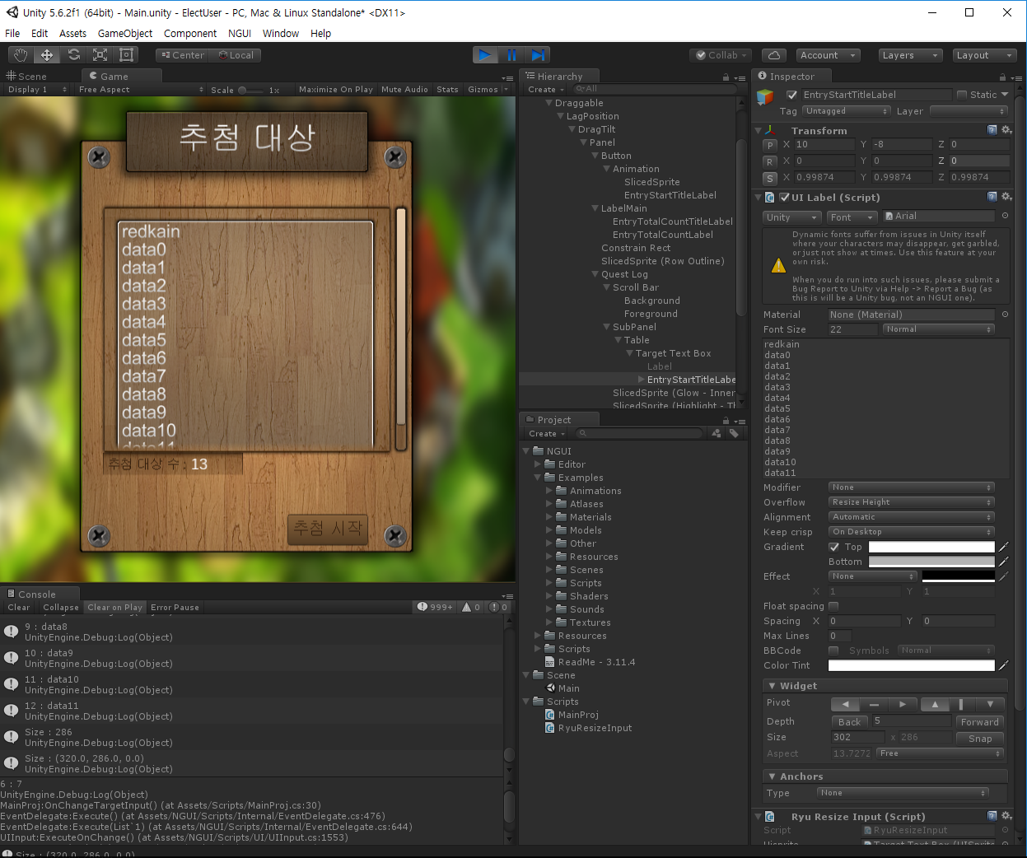Collapse the Examples folder in Project
The width and height of the screenshot is (1027, 858).
pyautogui.click(x=538, y=478)
